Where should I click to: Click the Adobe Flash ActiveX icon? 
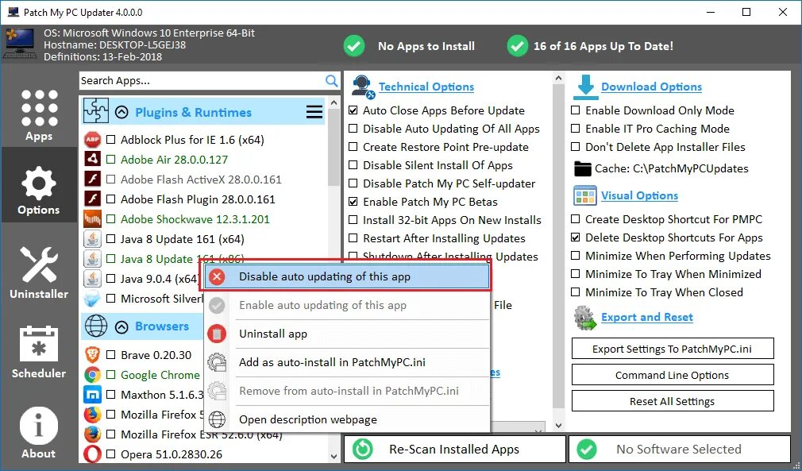pos(93,180)
